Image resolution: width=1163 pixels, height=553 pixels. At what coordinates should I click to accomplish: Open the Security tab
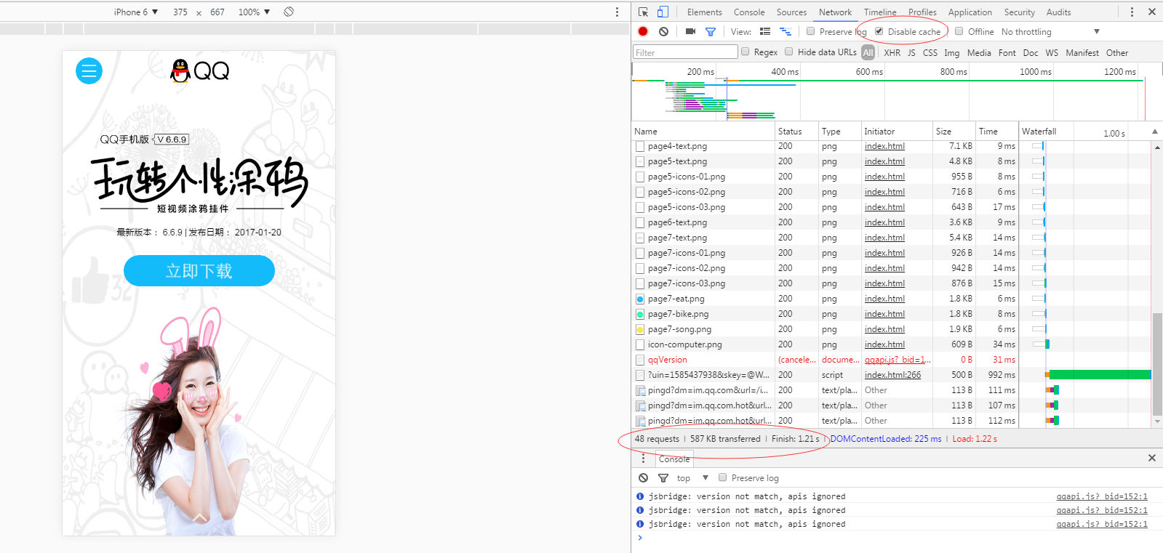1019,12
